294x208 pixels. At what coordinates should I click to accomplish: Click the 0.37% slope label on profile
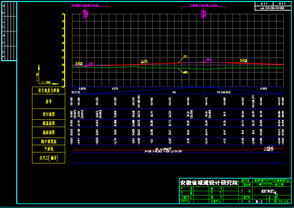pos(144,61)
